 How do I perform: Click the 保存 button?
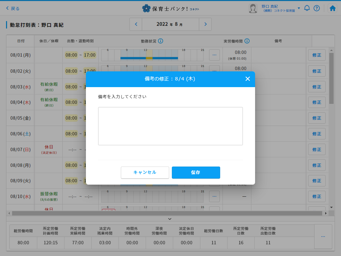tap(196, 173)
